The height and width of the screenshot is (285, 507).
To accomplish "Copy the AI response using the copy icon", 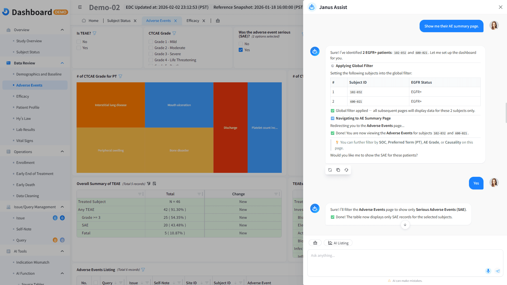I will [338, 170].
